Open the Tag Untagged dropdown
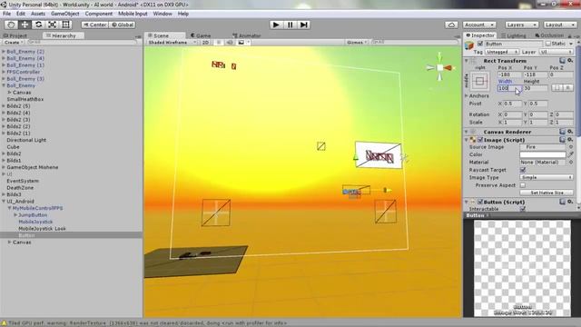 [x=502, y=52]
